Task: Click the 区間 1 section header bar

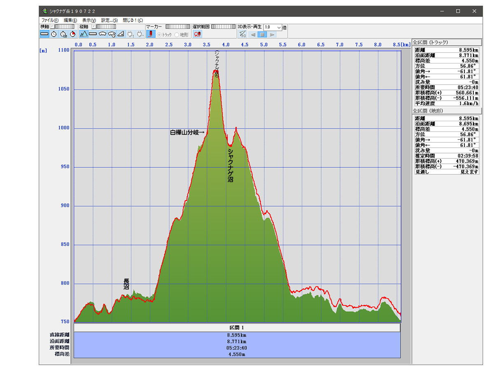Action: coord(237,327)
